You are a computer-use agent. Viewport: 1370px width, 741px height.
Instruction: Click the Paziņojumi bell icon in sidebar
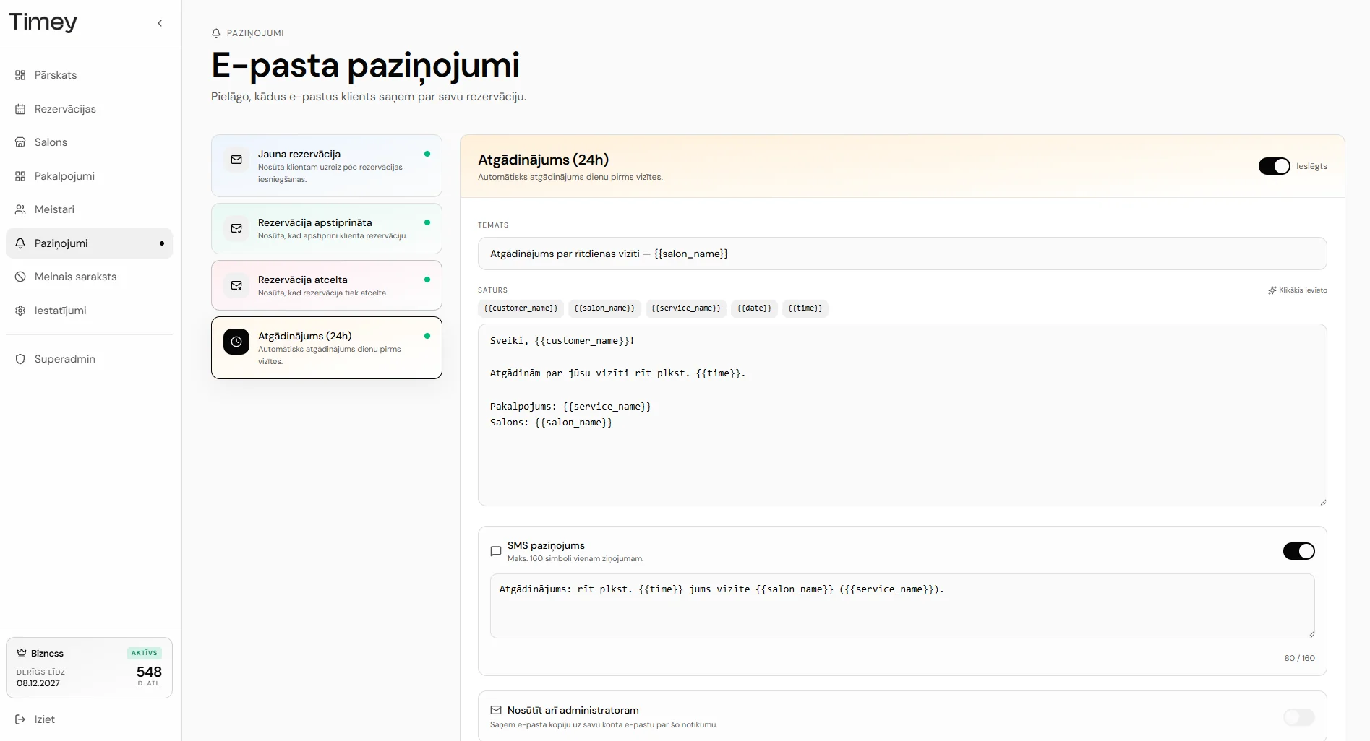(x=20, y=243)
